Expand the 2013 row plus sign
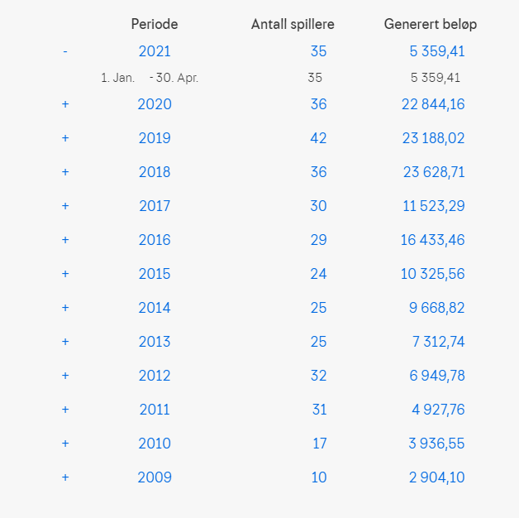The image size is (519, 518). [65, 342]
